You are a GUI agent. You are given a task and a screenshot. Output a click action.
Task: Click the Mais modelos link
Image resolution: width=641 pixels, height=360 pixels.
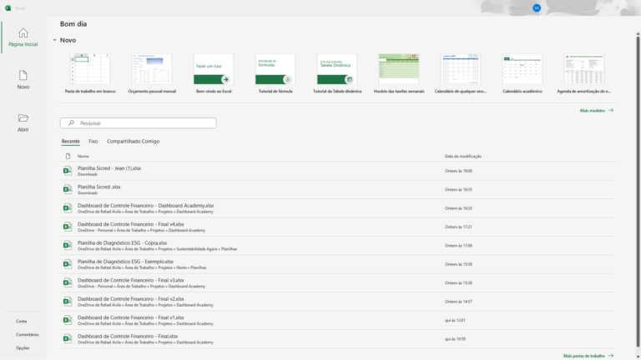597,111
